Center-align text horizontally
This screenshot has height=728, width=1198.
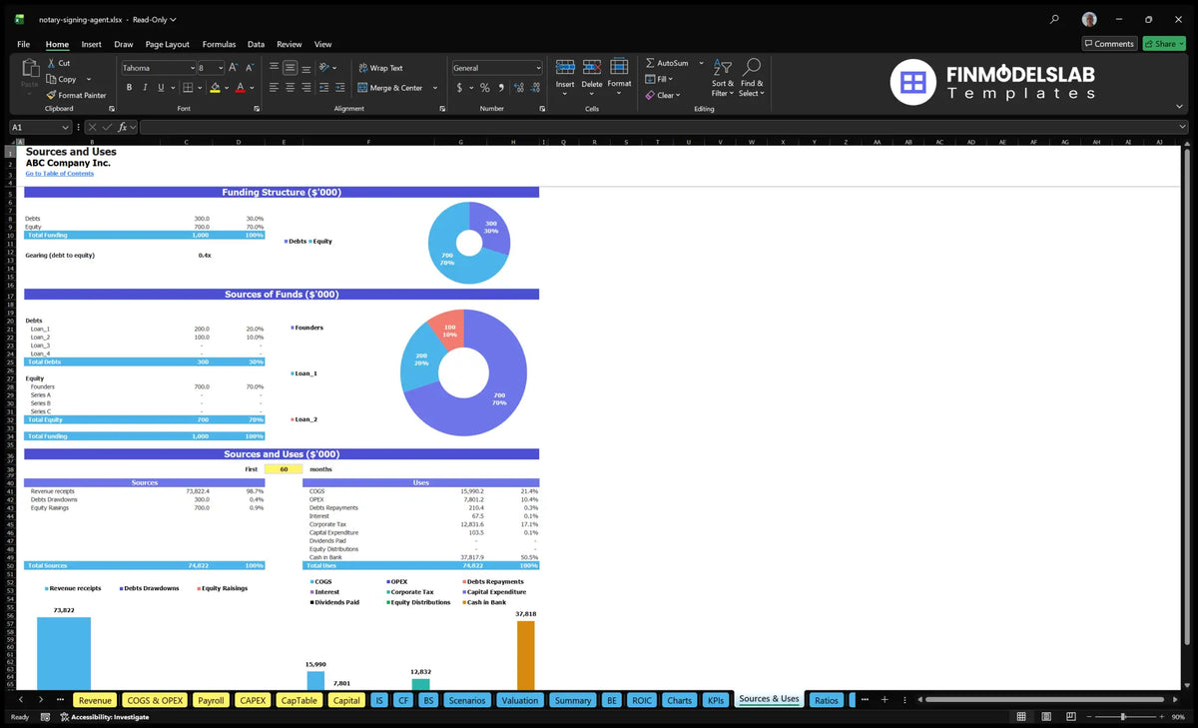[x=290, y=88]
